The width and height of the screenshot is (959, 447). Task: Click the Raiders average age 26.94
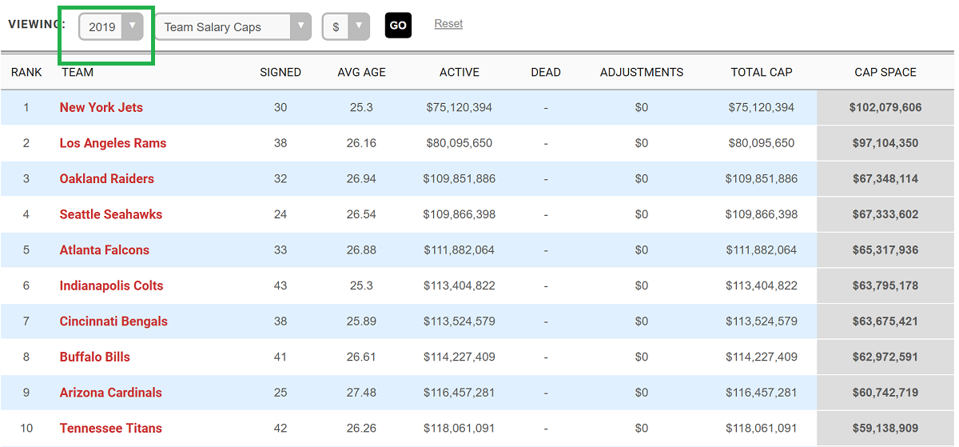click(361, 178)
